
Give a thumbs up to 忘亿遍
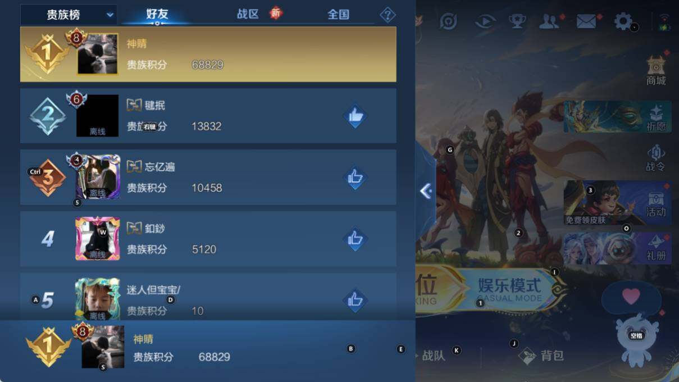pos(355,178)
